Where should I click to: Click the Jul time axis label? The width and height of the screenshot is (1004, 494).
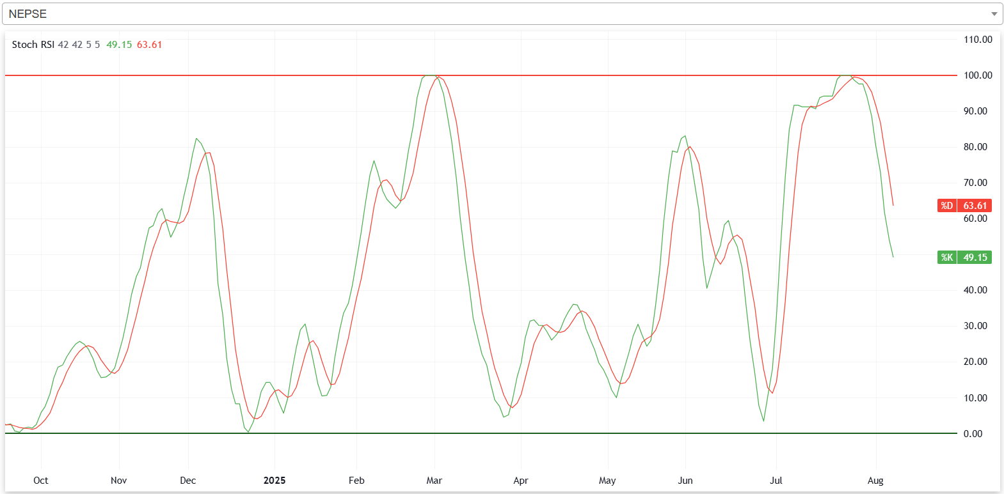tap(776, 481)
